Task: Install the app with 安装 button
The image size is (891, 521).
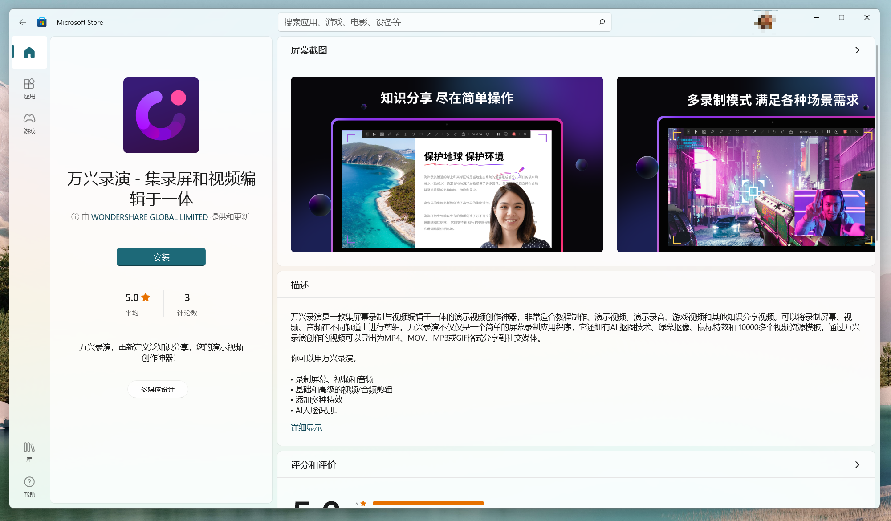Action: tap(161, 257)
